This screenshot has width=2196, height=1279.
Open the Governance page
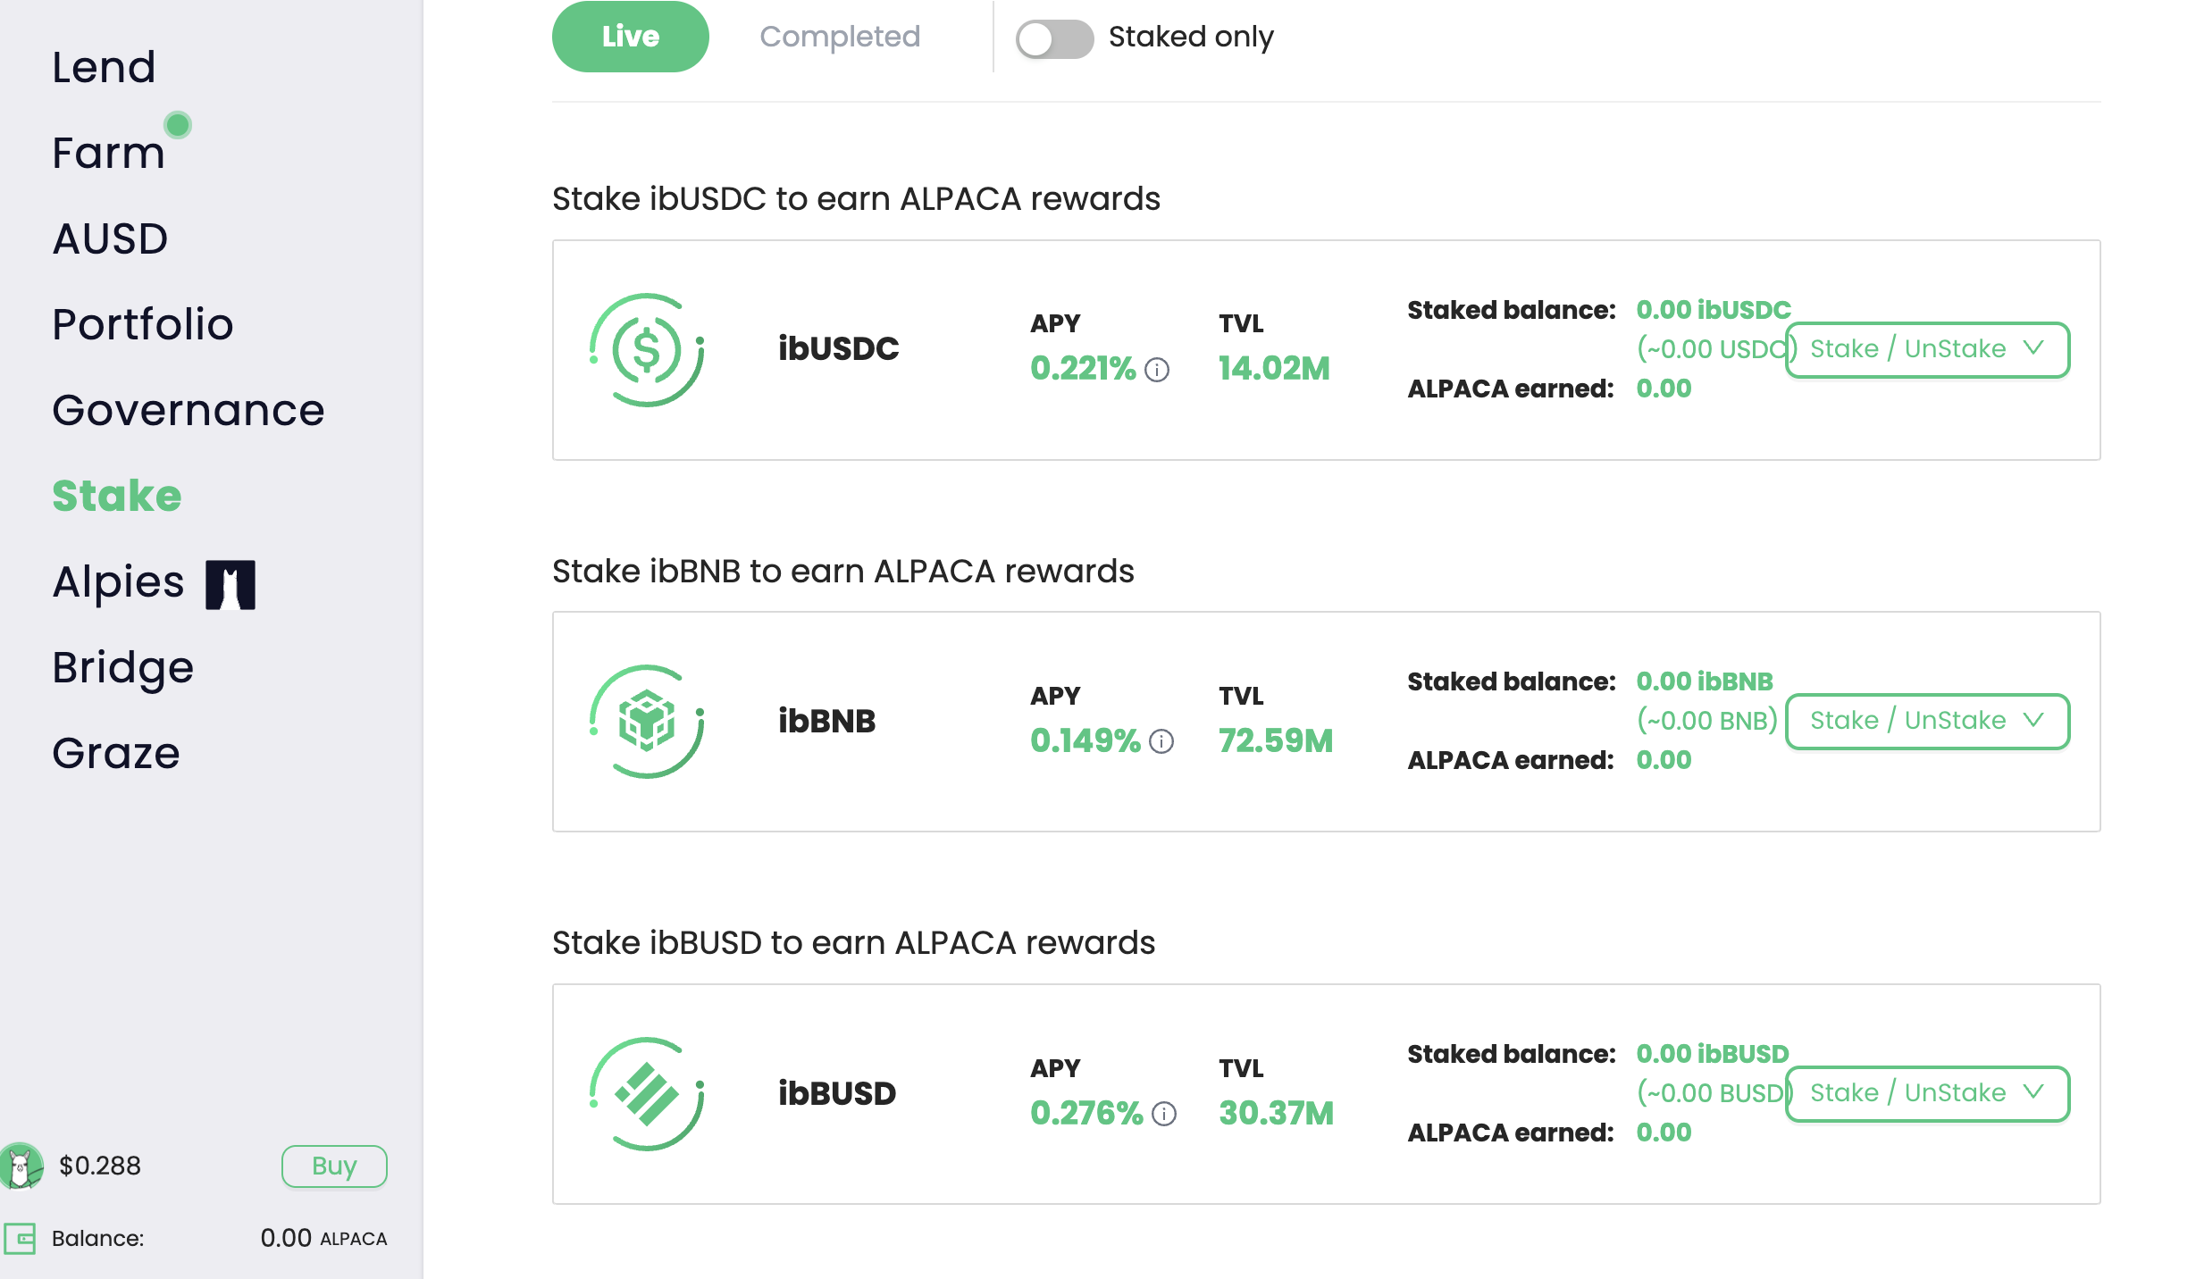pos(189,410)
